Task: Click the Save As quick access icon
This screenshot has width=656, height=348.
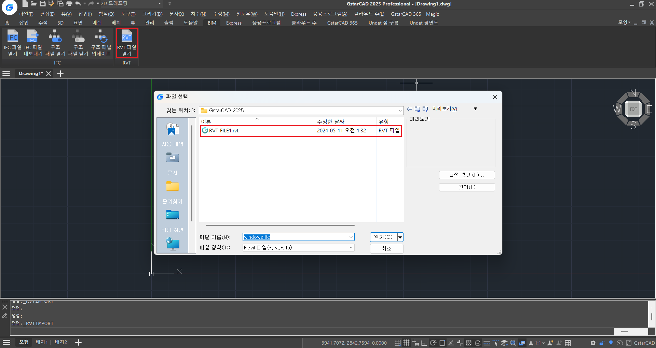Action: 51,3
